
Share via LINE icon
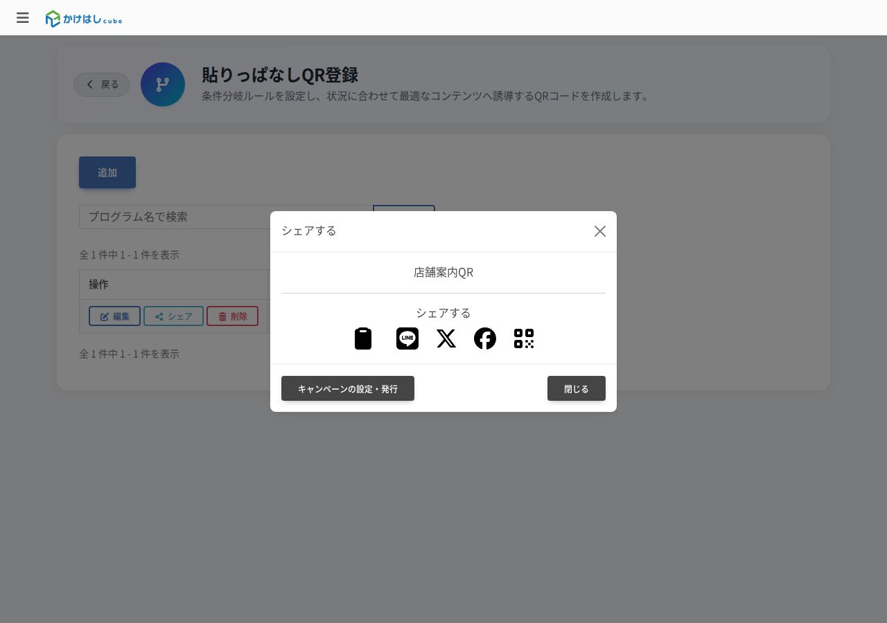click(x=407, y=338)
